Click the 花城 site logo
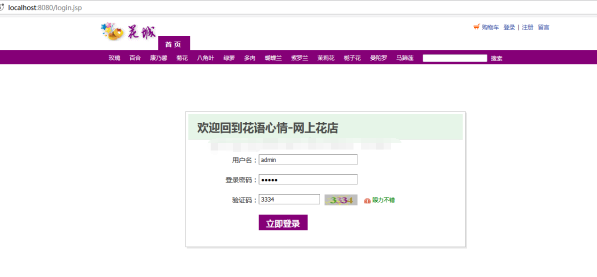The image size is (597, 277). pos(128,31)
